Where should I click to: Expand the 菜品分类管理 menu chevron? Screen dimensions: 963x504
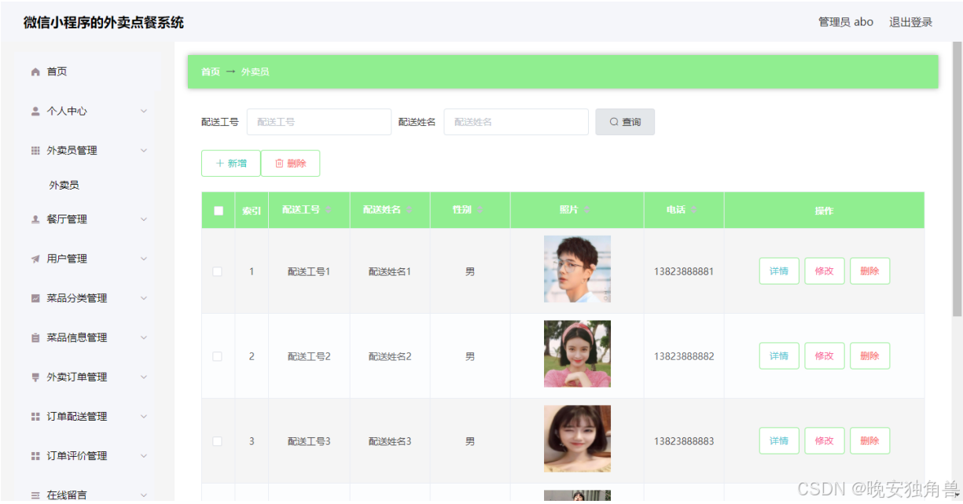144,298
